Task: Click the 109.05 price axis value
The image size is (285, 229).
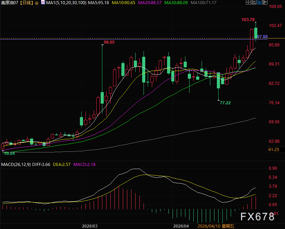Action: pyautogui.click(x=275, y=7)
